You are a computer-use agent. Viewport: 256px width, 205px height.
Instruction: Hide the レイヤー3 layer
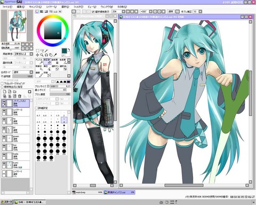point(4,111)
